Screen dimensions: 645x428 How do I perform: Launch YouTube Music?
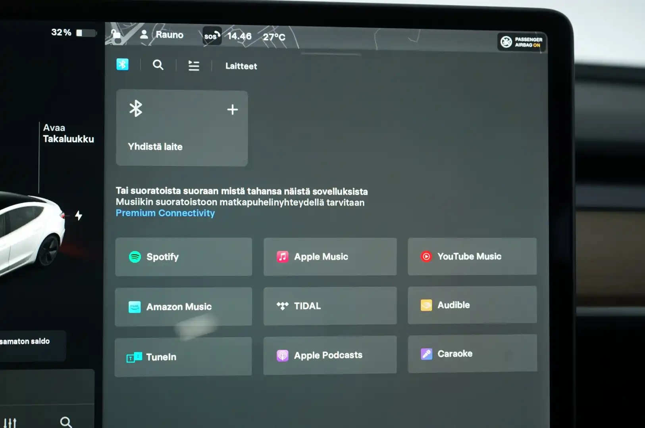[472, 256]
